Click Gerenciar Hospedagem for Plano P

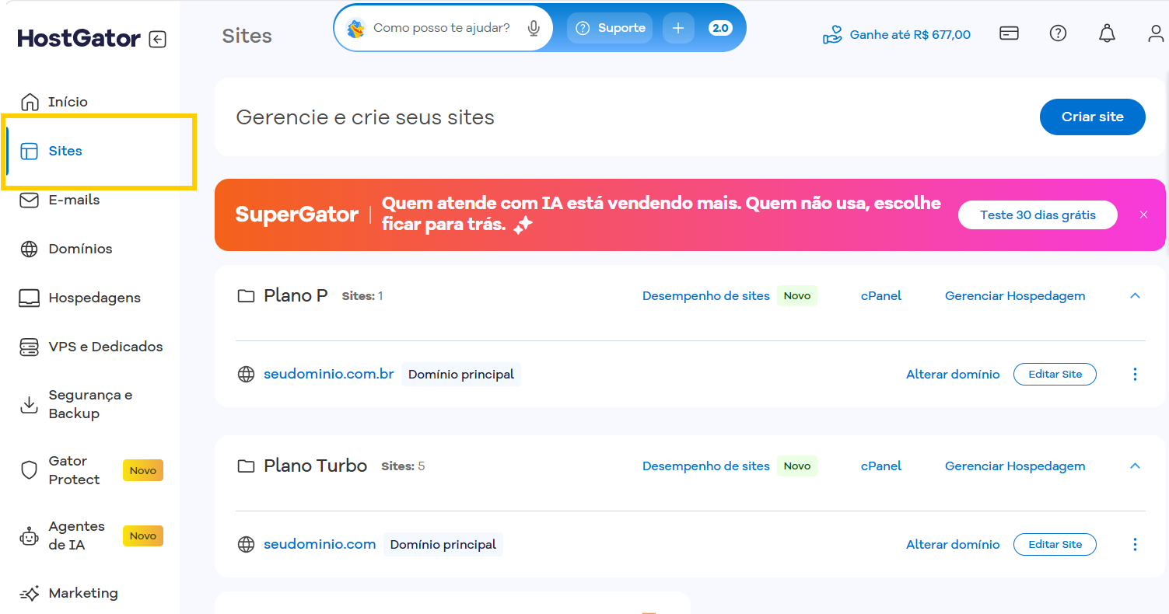coord(1015,296)
